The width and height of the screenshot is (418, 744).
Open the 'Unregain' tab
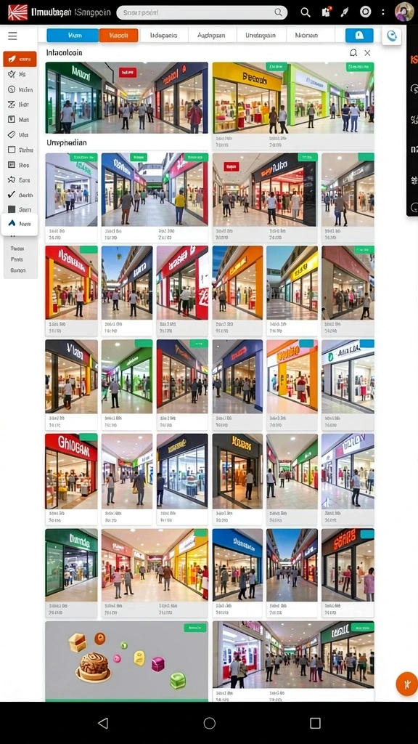261,36
